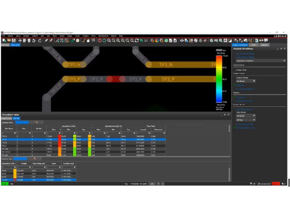Click the Start Analysis link
The image size is (290, 217).
pyautogui.click(x=241, y=98)
